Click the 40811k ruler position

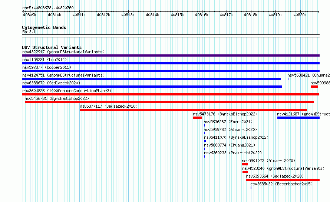pyautogui.click(x=79, y=15)
